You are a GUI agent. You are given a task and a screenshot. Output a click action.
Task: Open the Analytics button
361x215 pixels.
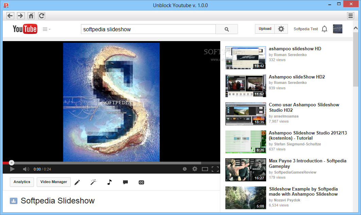[x=22, y=182]
